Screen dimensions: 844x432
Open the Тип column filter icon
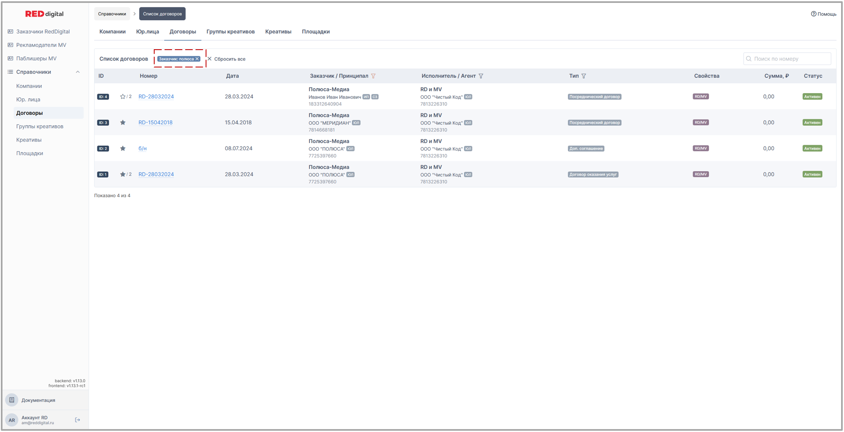[x=584, y=76]
